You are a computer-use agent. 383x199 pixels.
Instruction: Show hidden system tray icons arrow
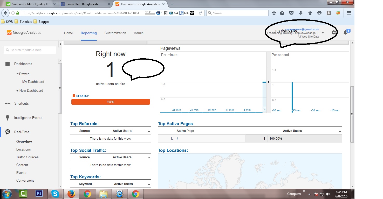coord(309,194)
